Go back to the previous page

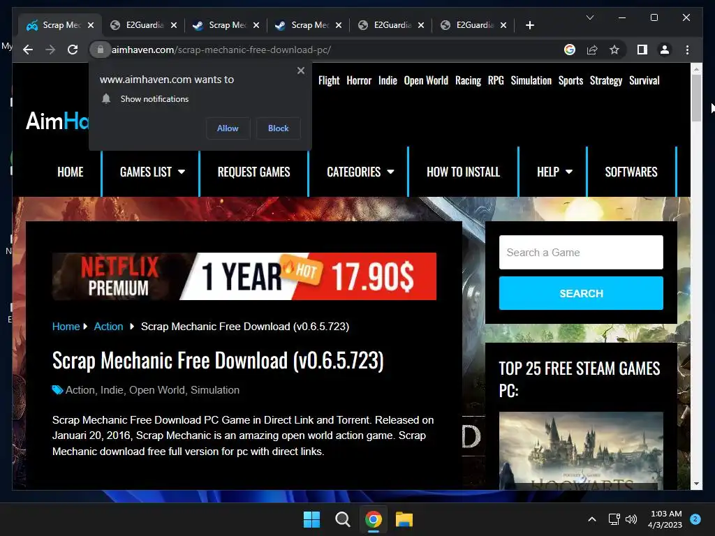coord(28,50)
